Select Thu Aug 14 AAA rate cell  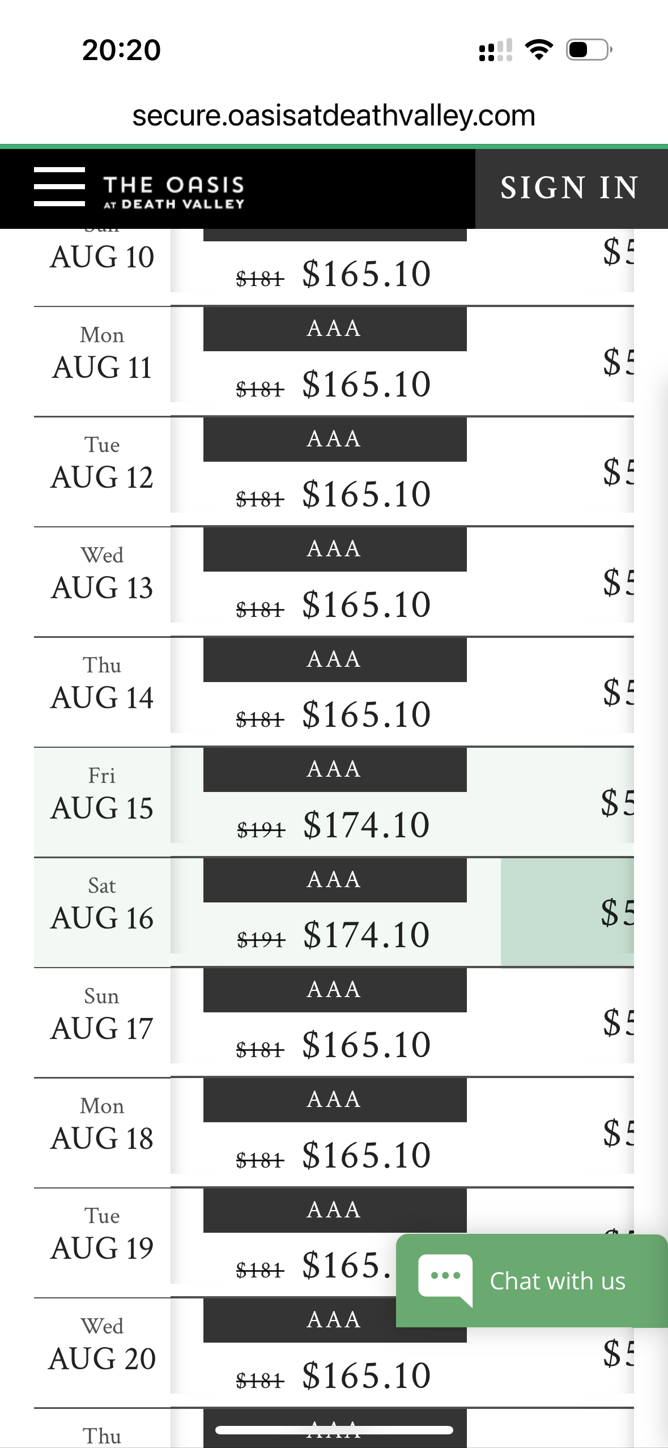coord(334,693)
